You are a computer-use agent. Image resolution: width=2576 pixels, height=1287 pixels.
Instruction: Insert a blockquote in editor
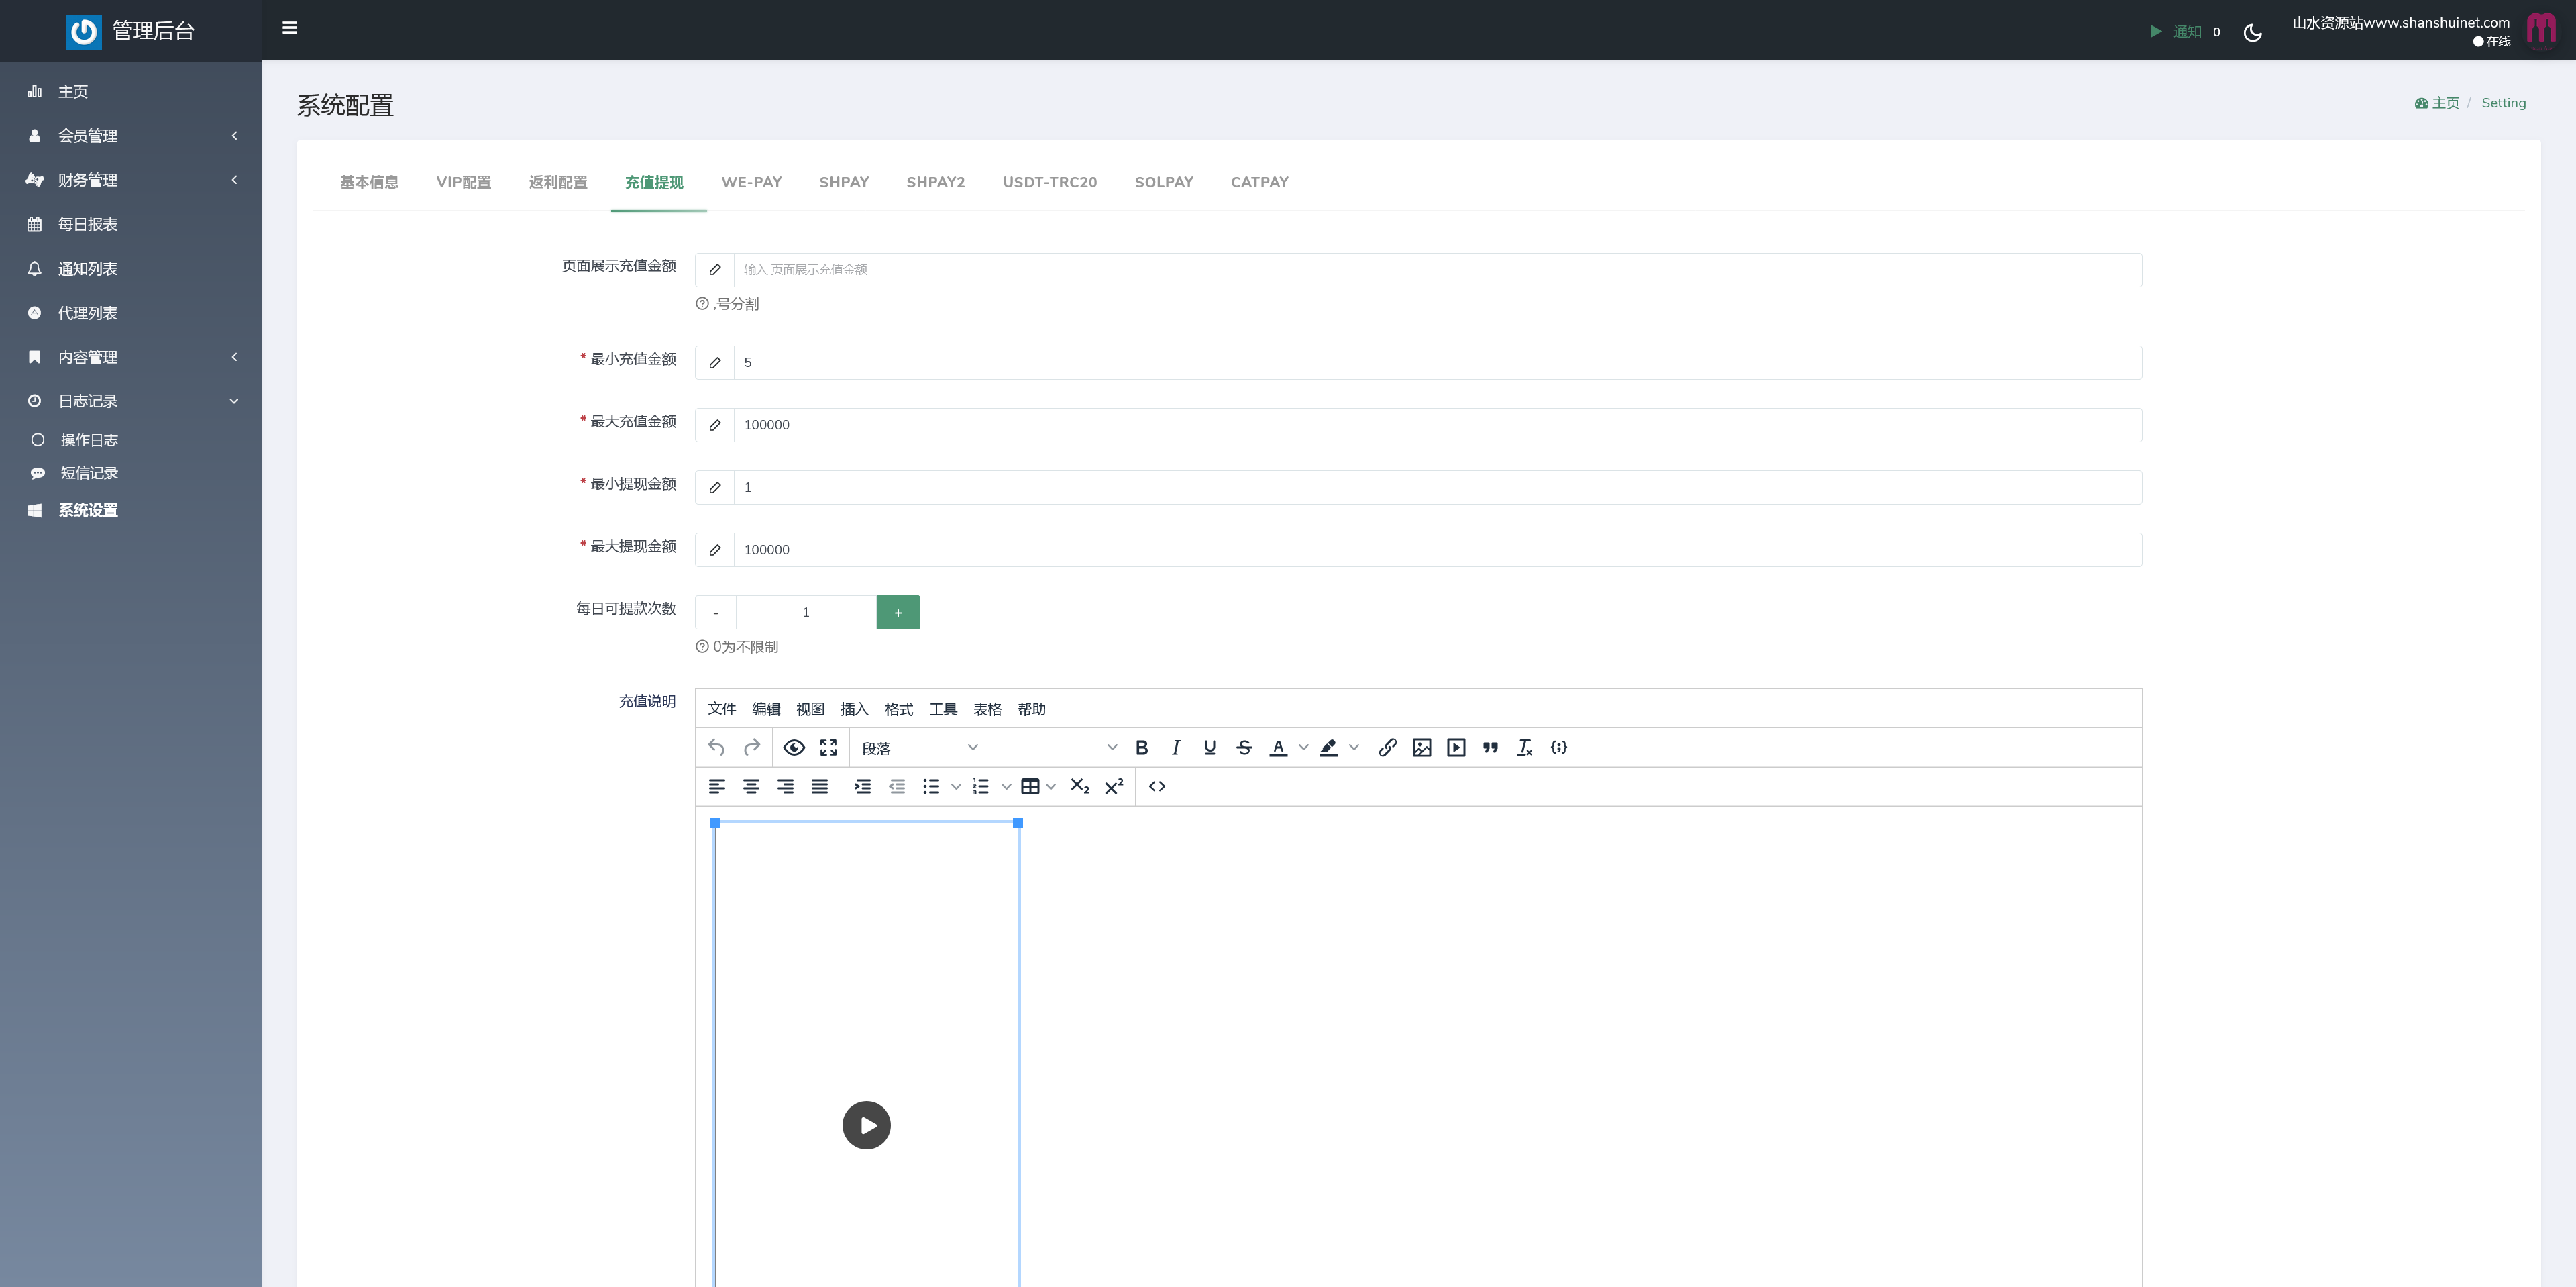[1490, 747]
